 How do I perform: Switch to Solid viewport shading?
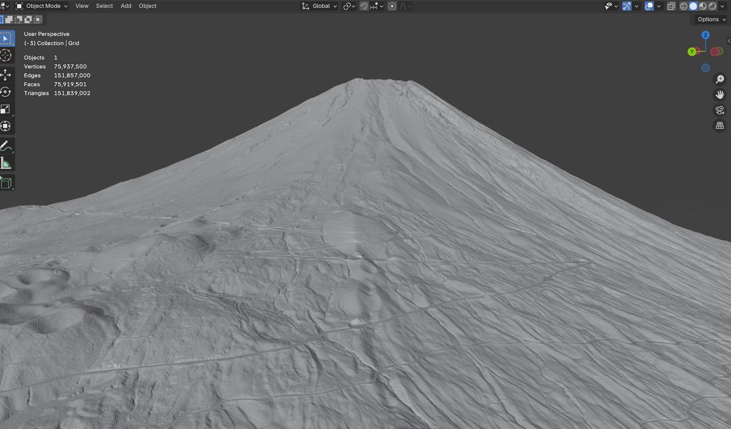[693, 6]
